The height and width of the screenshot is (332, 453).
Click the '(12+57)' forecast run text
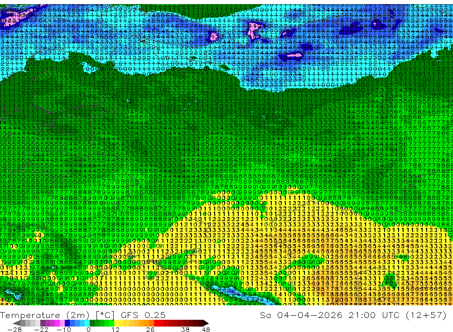pos(426,315)
